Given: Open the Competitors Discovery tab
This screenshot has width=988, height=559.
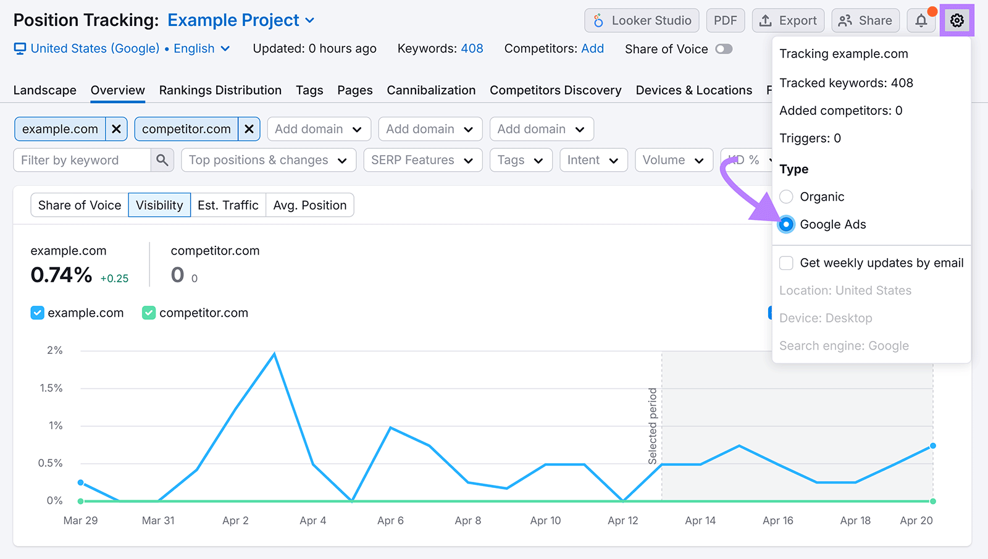Looking at the screenshot, I should (x=556, y=90).
